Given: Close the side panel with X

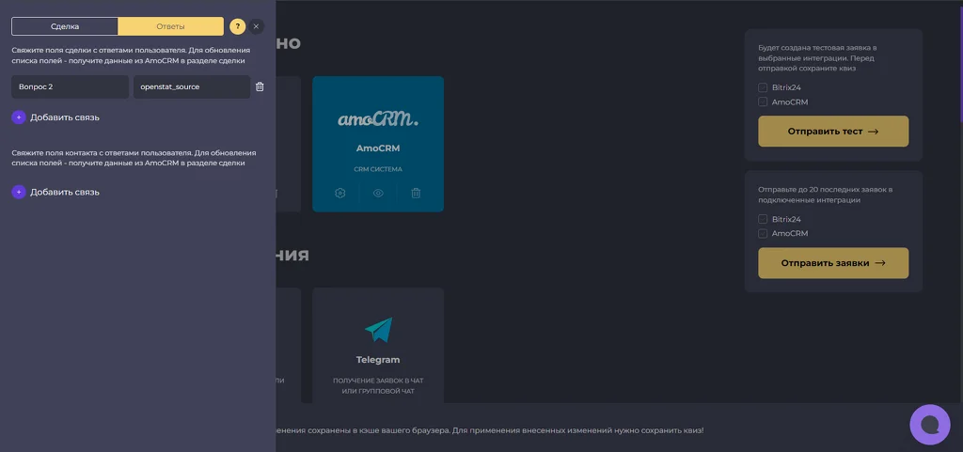Looking at the screenshot, I should [x=257, y=26].
